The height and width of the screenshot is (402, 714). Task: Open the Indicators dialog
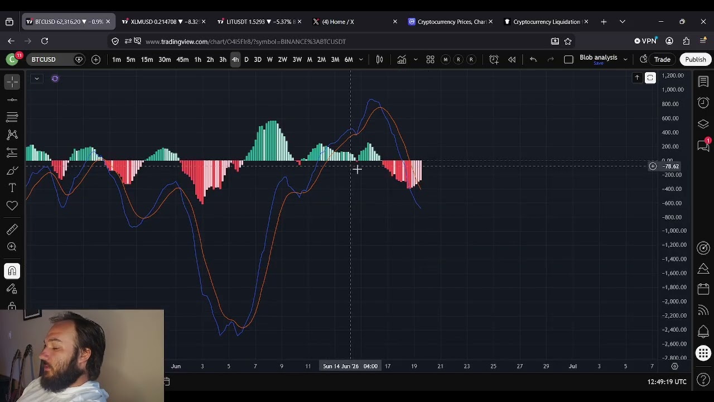[x=402, y=59]
